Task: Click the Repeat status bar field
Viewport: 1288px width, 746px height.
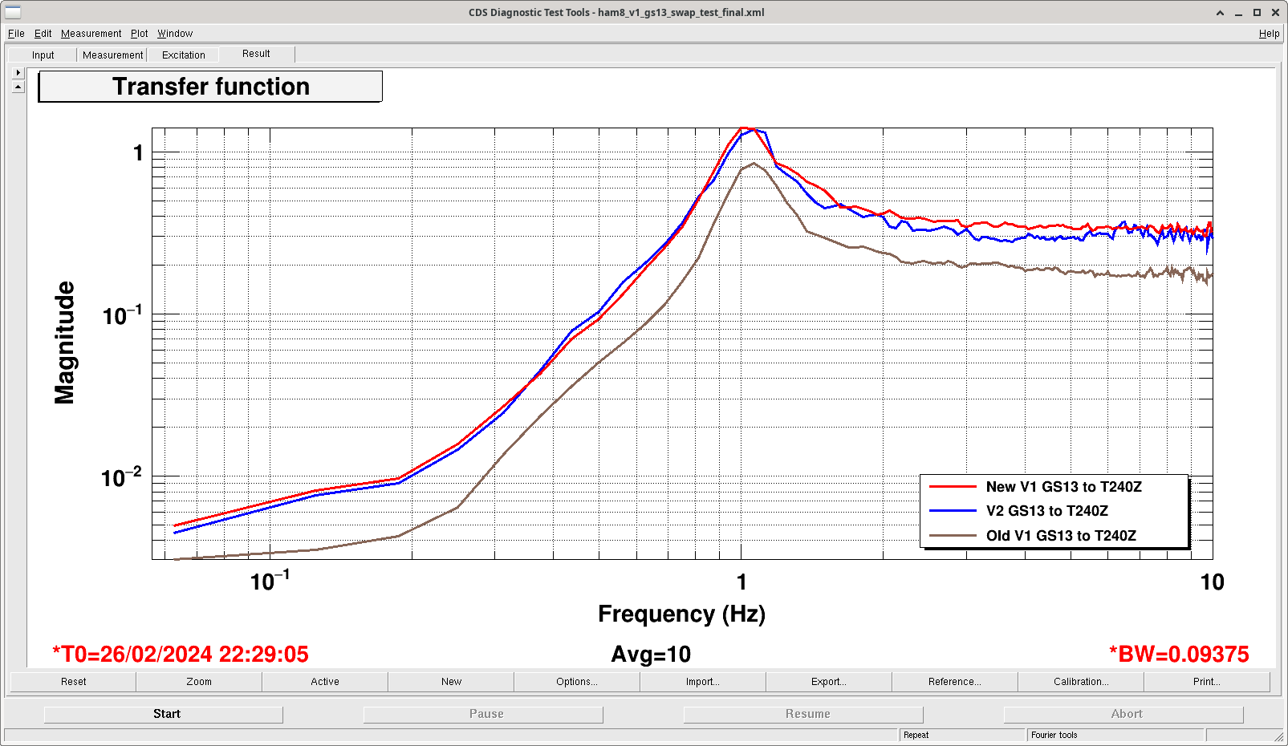Action: point(962,735)
